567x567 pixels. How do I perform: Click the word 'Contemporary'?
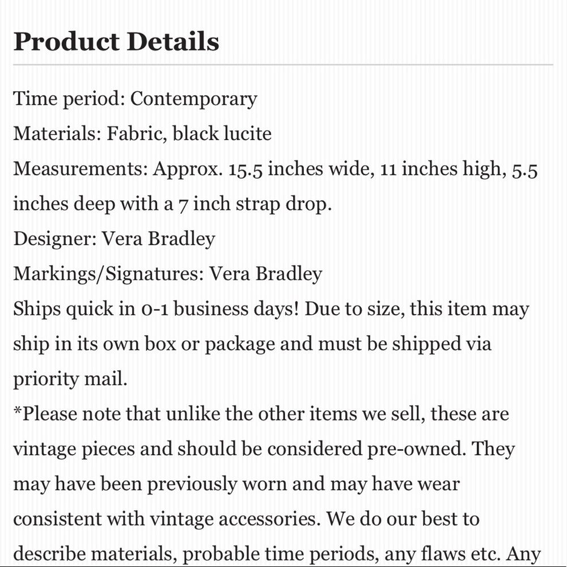194,99
